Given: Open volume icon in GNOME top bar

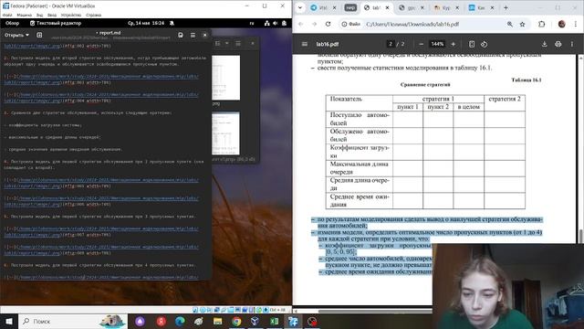Looking at the screenshot, I should click(276, 23).
